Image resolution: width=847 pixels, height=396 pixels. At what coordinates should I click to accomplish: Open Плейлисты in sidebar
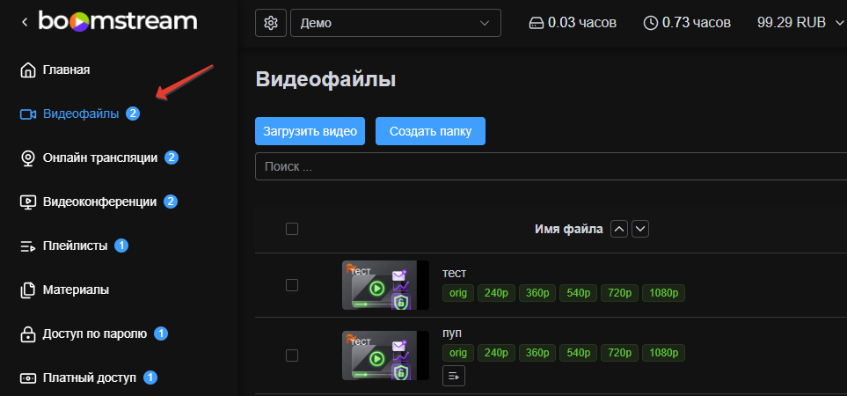click(75, 246)
